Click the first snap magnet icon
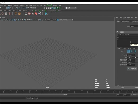 pyautogui.click(x=17, y=8)
